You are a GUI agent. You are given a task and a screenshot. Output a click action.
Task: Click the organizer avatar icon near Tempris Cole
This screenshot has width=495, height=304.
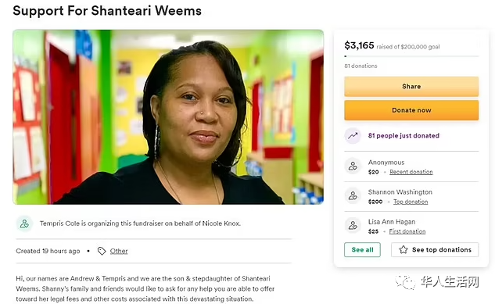[24, 224]
